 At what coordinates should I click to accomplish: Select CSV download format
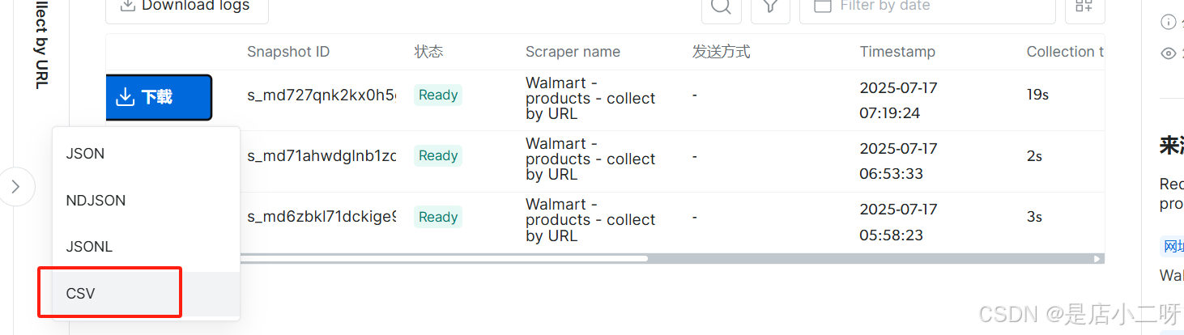[81, 294]
